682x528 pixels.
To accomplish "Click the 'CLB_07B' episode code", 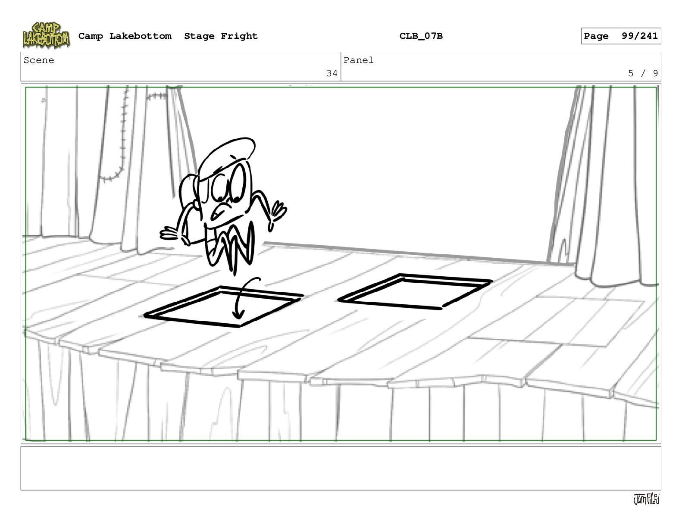I will point(421,36).
